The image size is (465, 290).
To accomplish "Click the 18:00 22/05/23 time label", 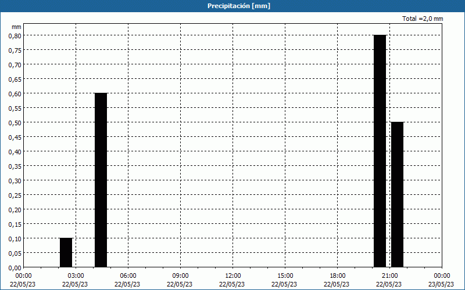I will pos(337,280).
